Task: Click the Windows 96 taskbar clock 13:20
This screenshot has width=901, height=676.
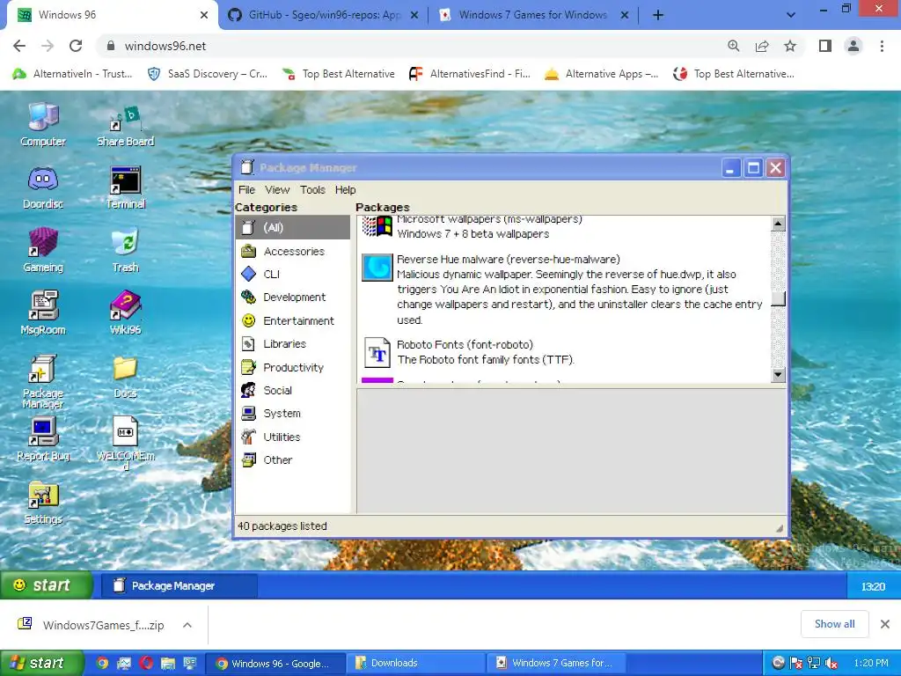Action: 873,586
